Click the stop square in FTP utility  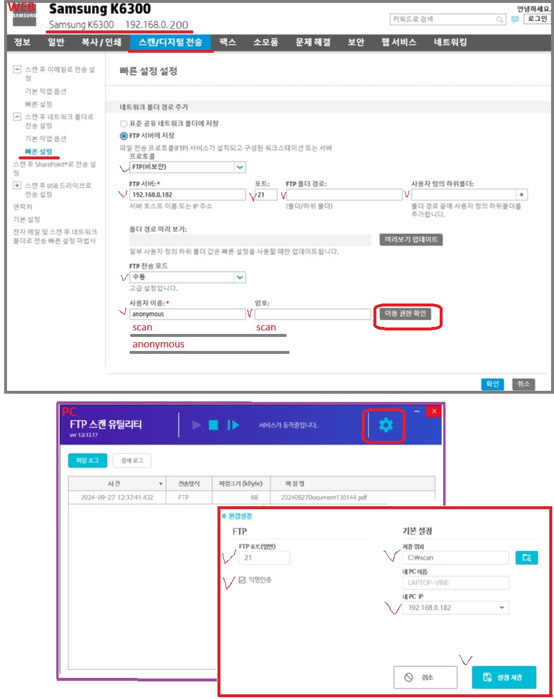(x=213, y=425)
